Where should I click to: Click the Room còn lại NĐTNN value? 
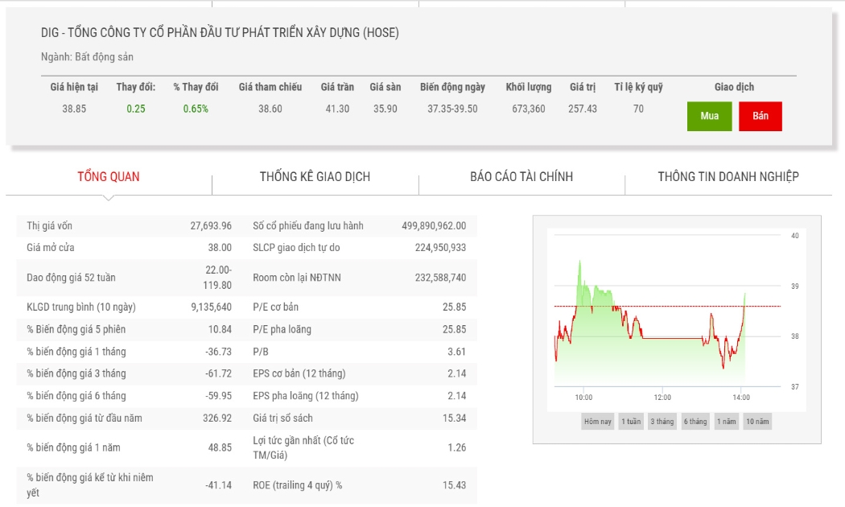click(440, 278)
